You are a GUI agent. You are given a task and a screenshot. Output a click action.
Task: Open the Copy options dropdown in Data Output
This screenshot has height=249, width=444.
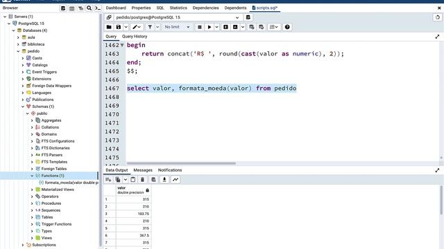pos(125,180)
